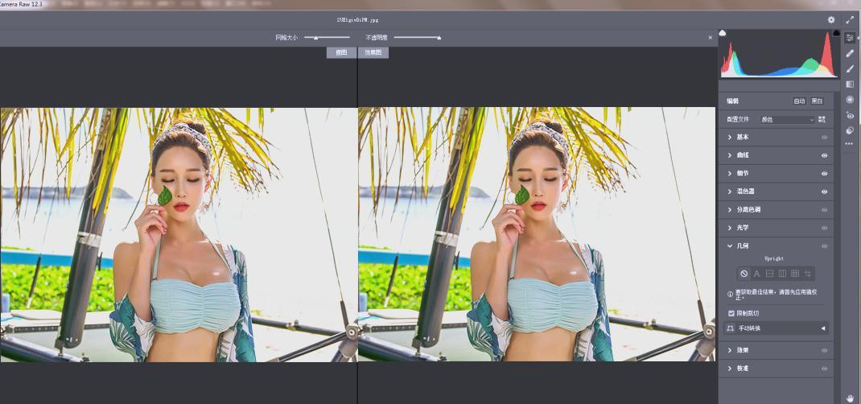Toggle visibility of 曲线 panel edits
Image resolution: width=861 pixels, height=404 pixels.
(824, 155)
